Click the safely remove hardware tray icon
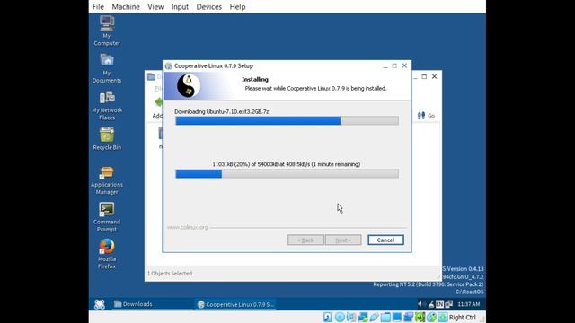This screenshot has height=323, width=575. (431, 304)
